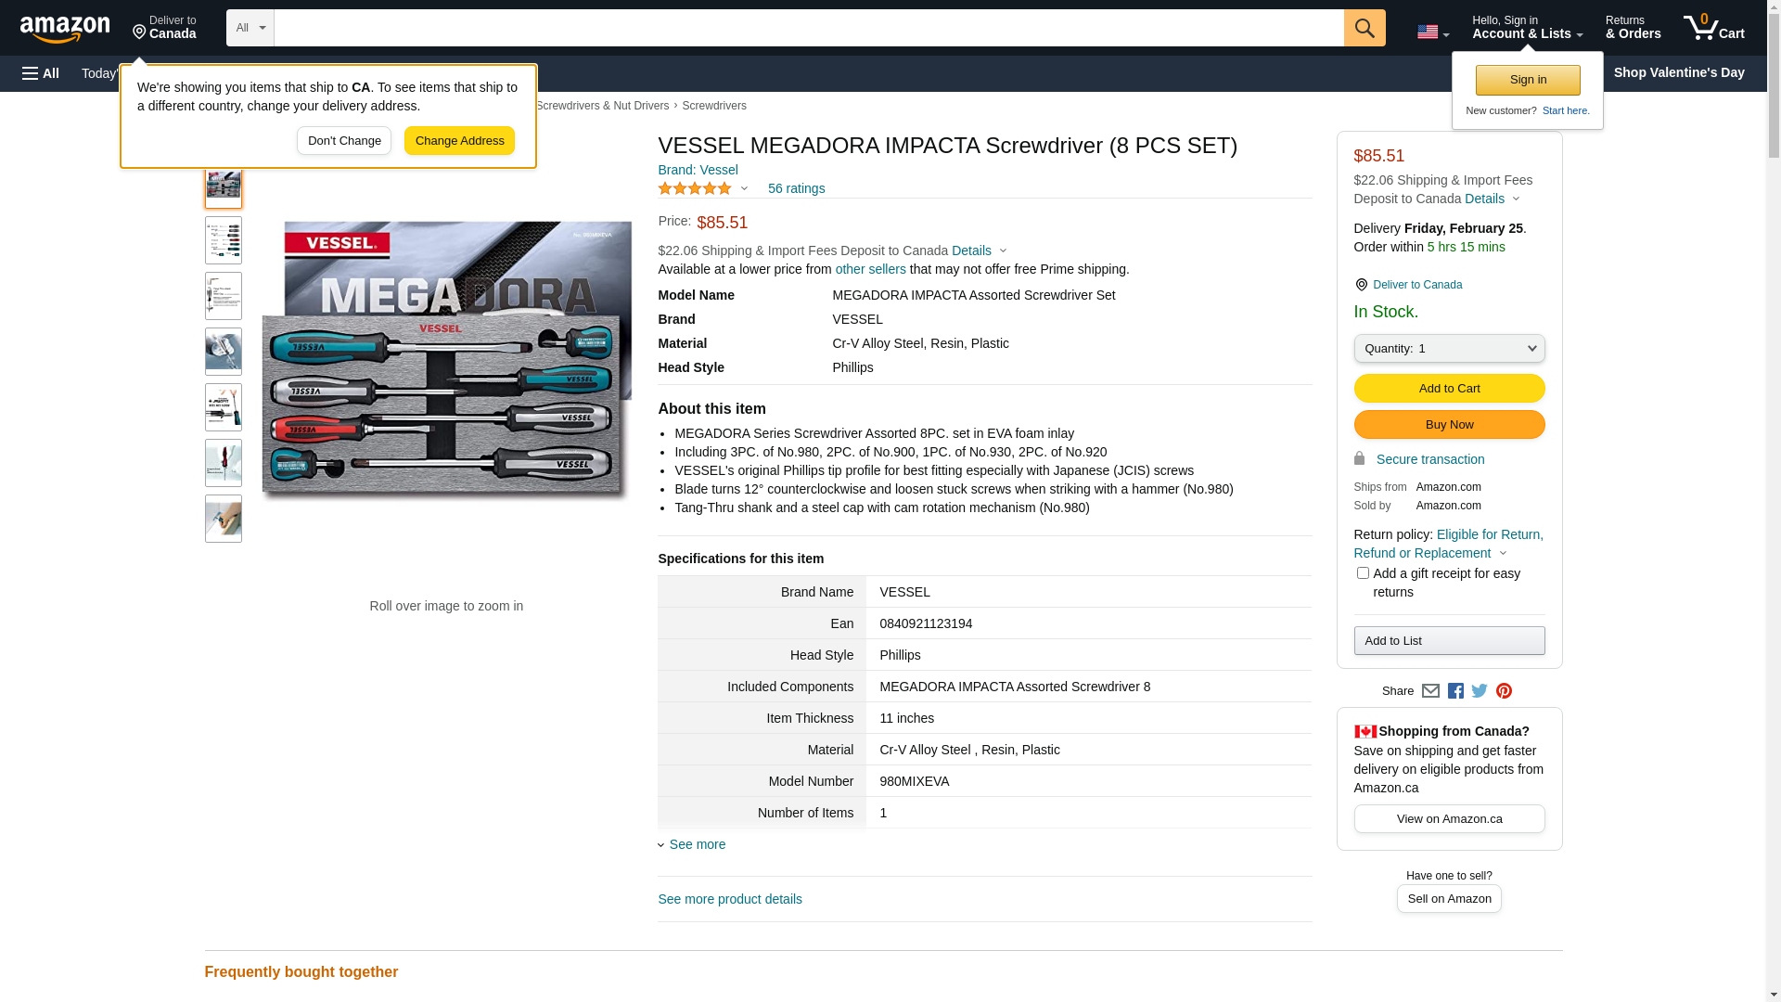Screen dimensions: 1781x1002
Task: Click the Amazon logo
Action: tap(65, 29)
